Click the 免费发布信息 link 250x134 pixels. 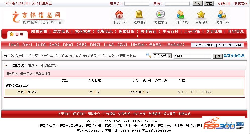coord(234,56)
